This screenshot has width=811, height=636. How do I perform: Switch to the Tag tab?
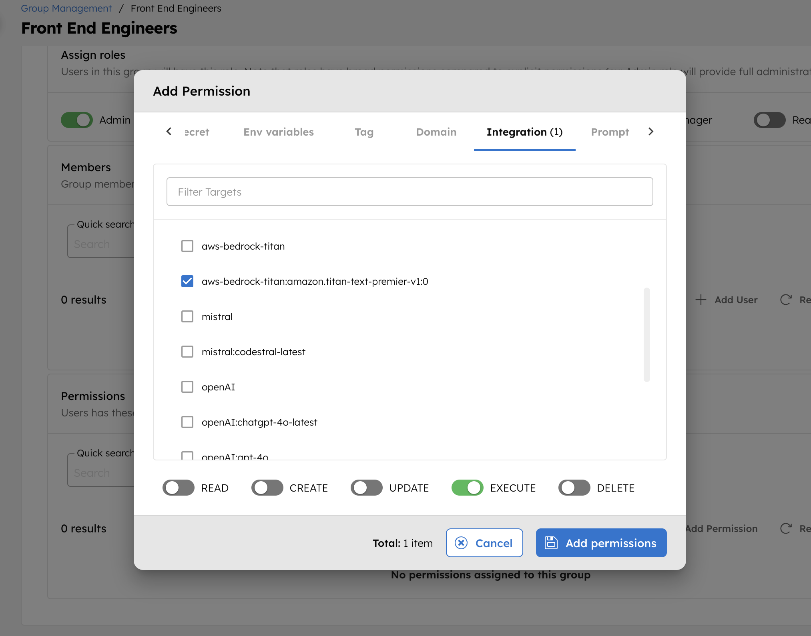(364, 132)
